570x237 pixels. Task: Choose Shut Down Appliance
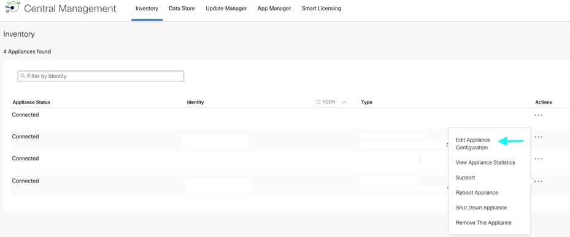(481, 208)
